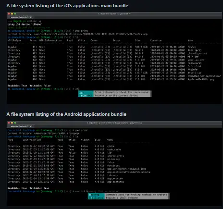Click the AppIcon png file name
223x209 pixels.
pos(201,79)
